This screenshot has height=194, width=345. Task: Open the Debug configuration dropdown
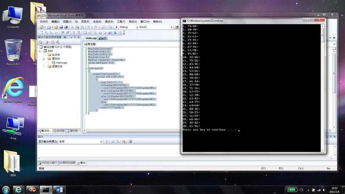pos(137,27)
